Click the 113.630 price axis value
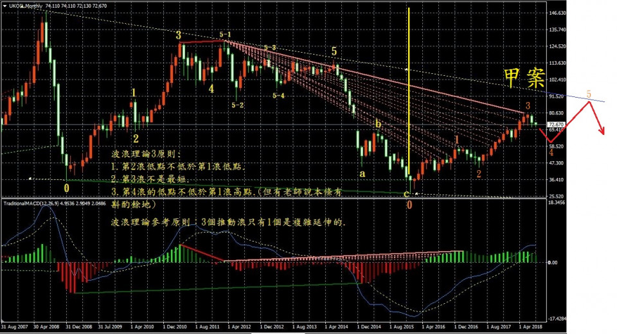Screen dimensions: 617x334 click(557, 63)
